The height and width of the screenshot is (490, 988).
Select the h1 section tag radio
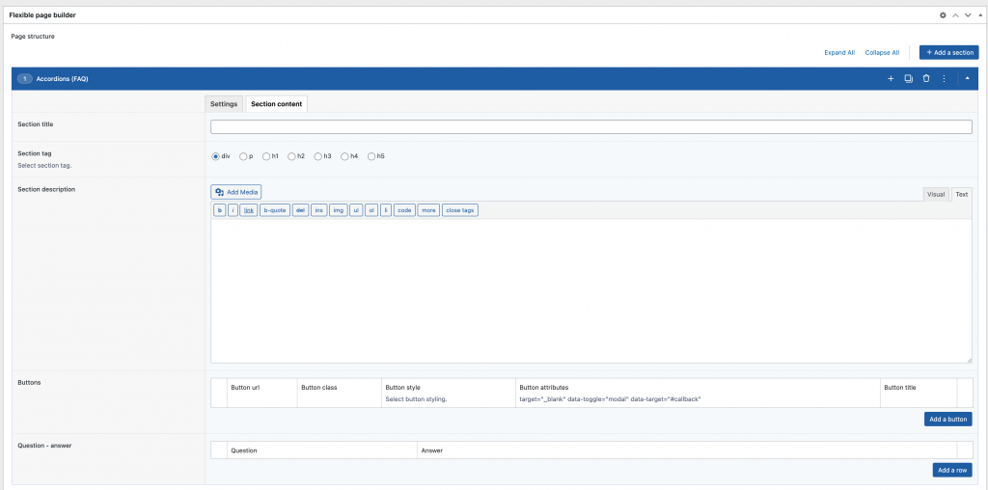click(266, 156)
